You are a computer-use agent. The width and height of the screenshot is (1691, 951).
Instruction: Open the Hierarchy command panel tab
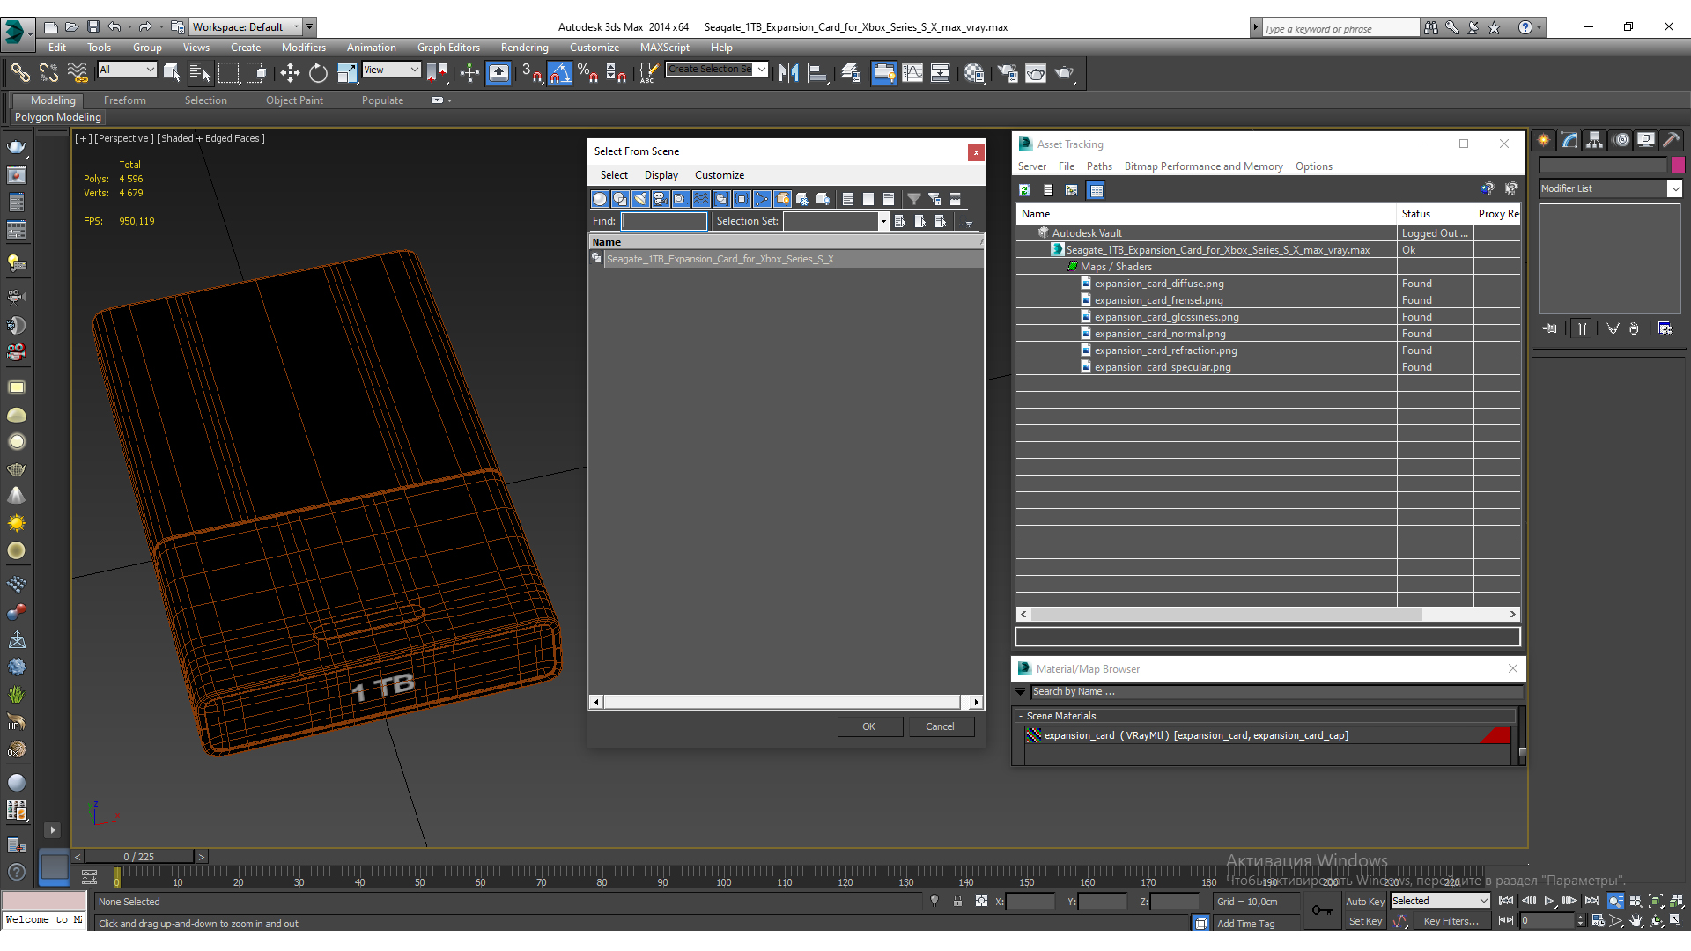(x=1595, y=140)
